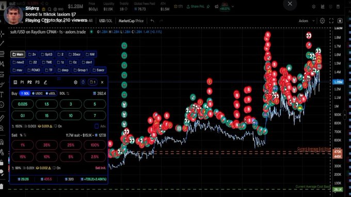Click the large X close overlay button
This screenshot has width=351, height=197.
(290, 4)
